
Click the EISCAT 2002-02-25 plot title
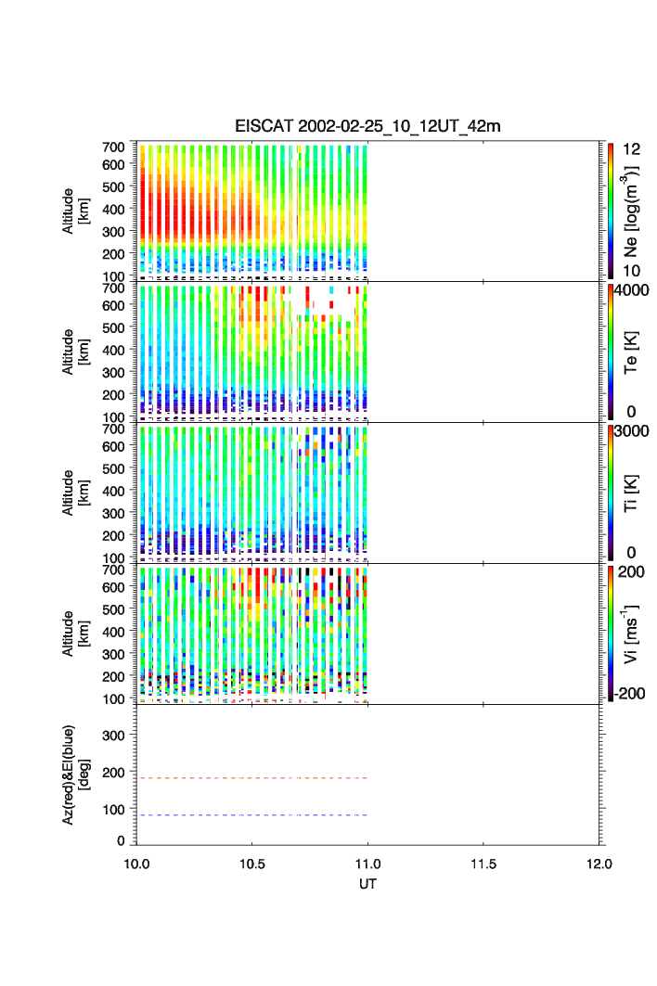[367, 126]
